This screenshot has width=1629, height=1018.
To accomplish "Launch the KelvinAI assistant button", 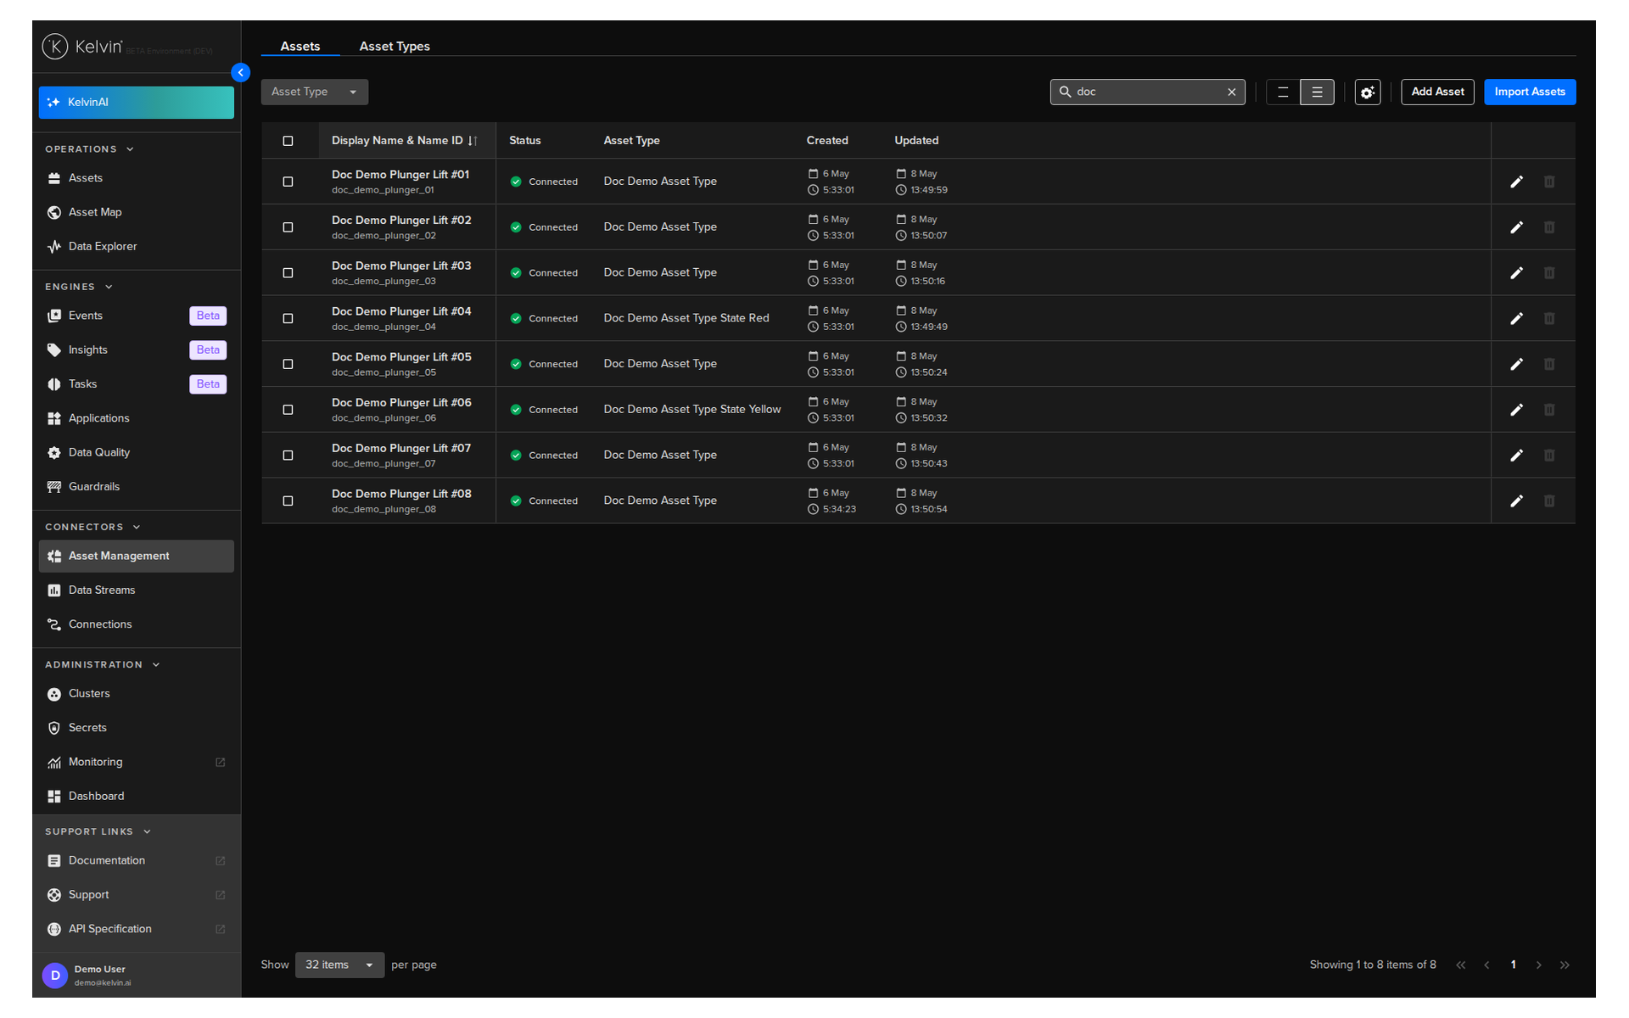I will pos(136,103).
